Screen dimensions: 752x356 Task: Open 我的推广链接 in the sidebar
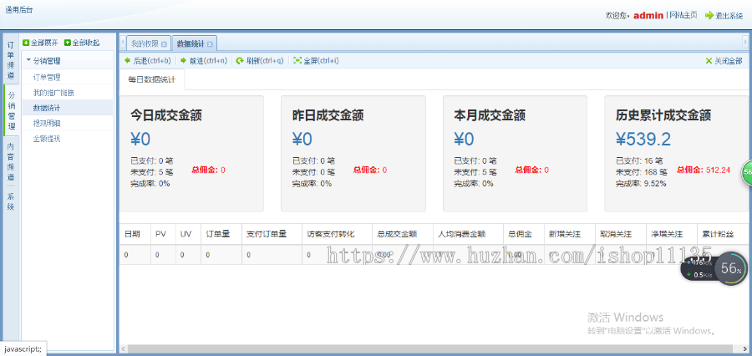[53, 93]
